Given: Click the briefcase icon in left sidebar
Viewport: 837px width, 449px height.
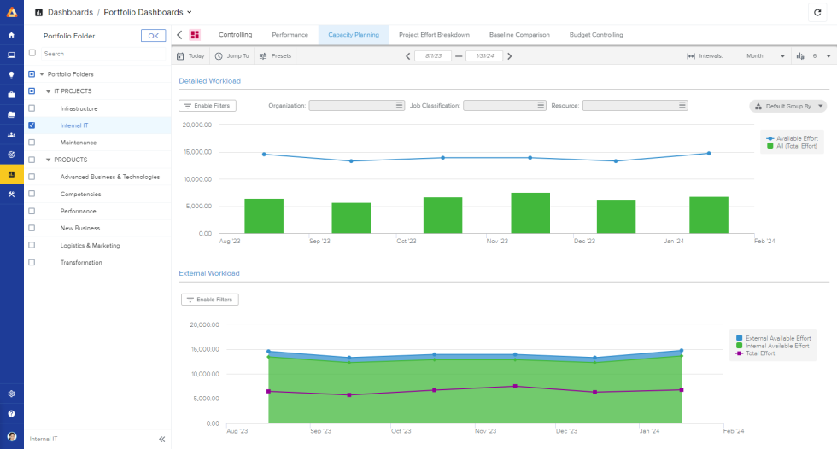Looking at the screenshot, I should tap(11, 95).
